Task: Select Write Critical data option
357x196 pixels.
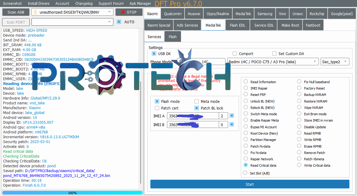Action: (x=300, y=165)
